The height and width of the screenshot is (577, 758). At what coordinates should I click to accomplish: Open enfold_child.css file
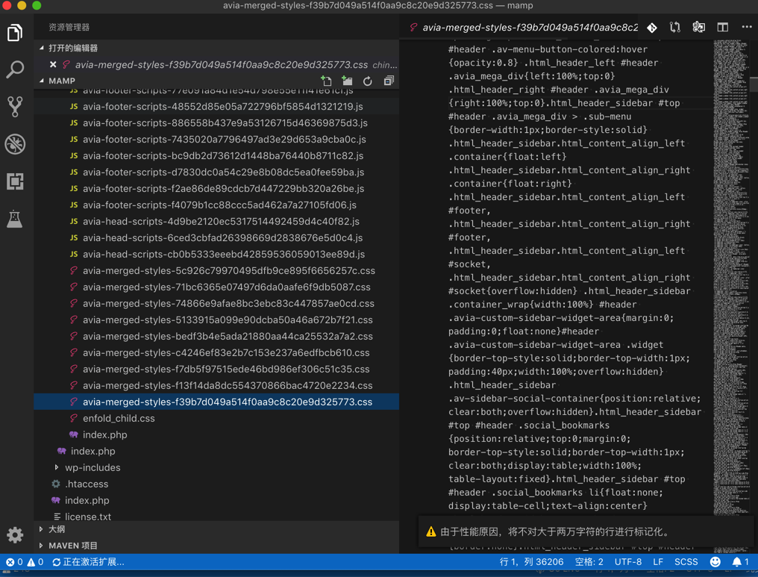216,418
